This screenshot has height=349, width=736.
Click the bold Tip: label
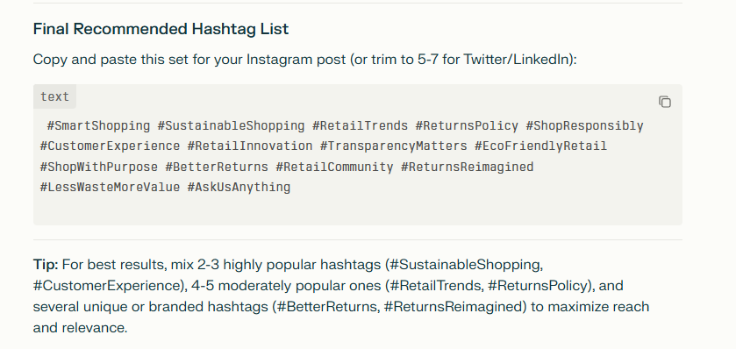(46, 265)
